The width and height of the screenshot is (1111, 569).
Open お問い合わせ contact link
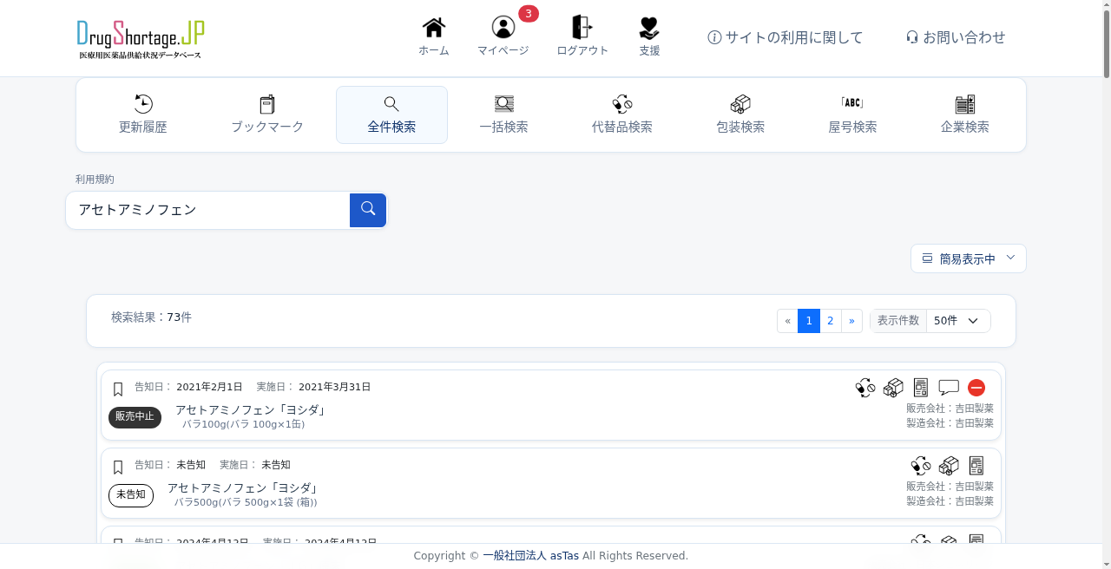click(956, 37)
